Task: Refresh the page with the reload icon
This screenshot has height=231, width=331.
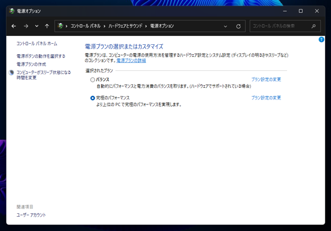Action: (238, 26)
